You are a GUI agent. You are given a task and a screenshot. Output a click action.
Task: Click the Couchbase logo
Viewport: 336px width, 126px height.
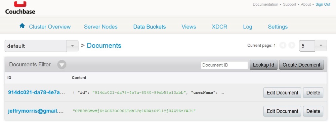[x=20, y=8]
